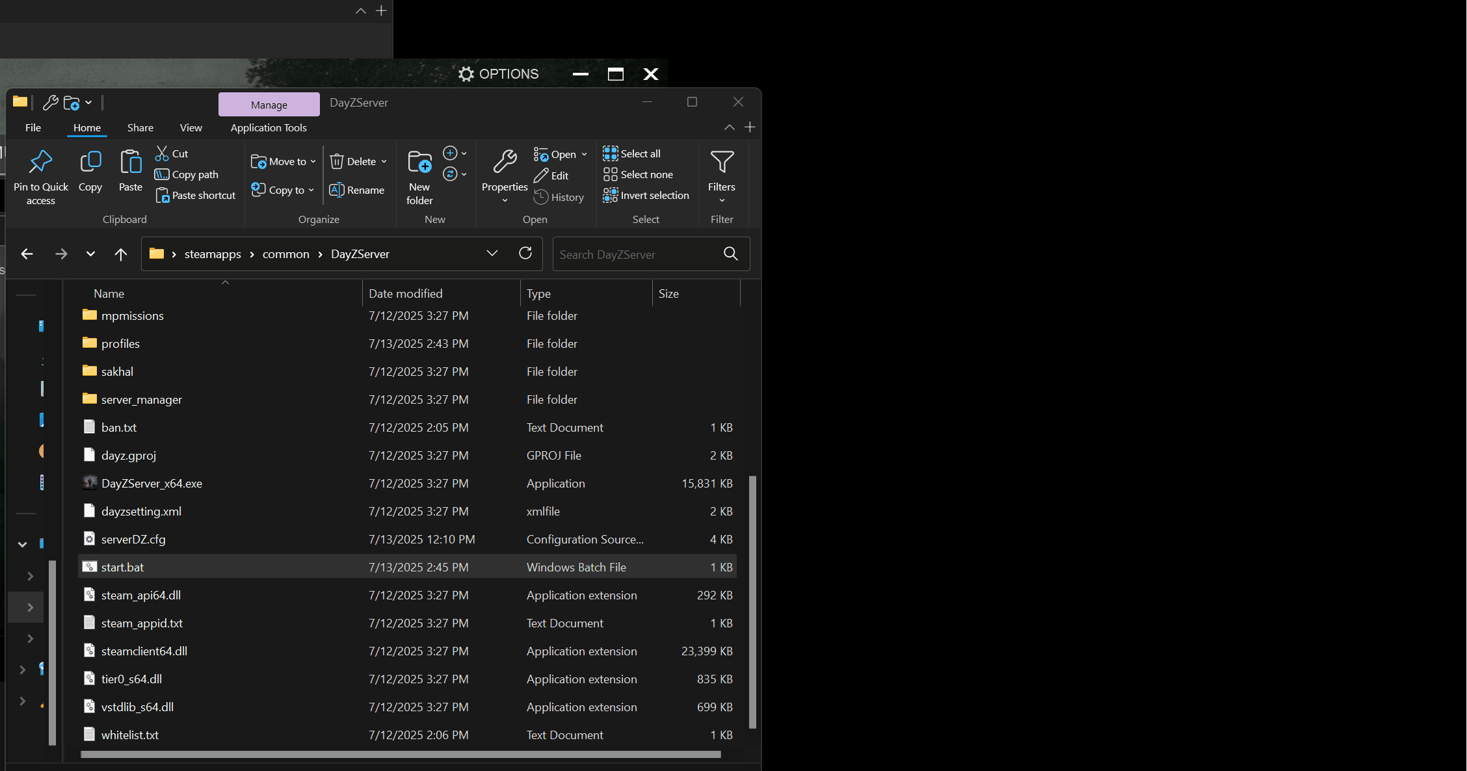
Task: Select the start.bat file
Action: pyautogui.click(x=122, y=567)
